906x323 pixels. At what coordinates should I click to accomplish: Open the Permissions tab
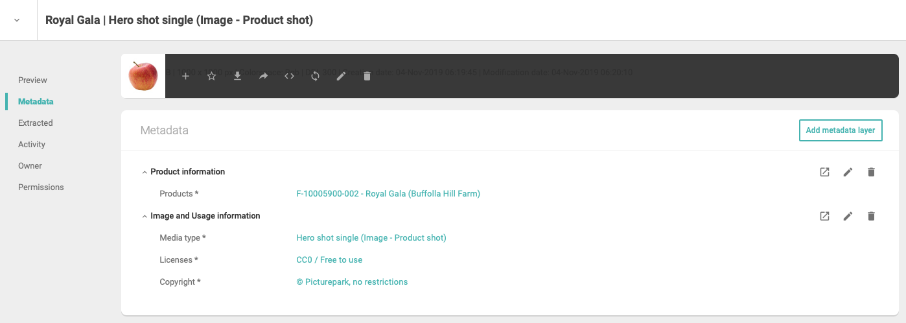click(41, 187)
